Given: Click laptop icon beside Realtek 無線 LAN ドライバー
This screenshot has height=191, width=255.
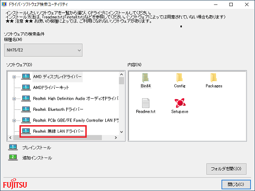Looking at the screenshot, I should pos(26,131).
